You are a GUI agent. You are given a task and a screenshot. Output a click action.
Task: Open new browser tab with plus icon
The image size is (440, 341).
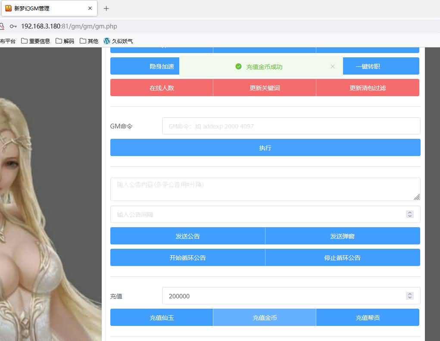click(x=106, y=8)
